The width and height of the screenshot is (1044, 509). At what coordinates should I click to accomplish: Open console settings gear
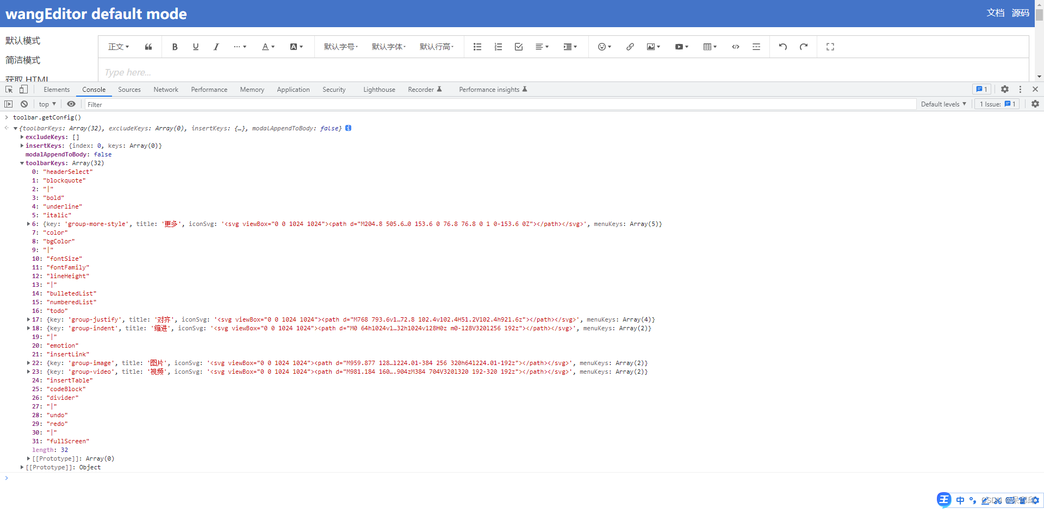click(x=1035, y=104)
